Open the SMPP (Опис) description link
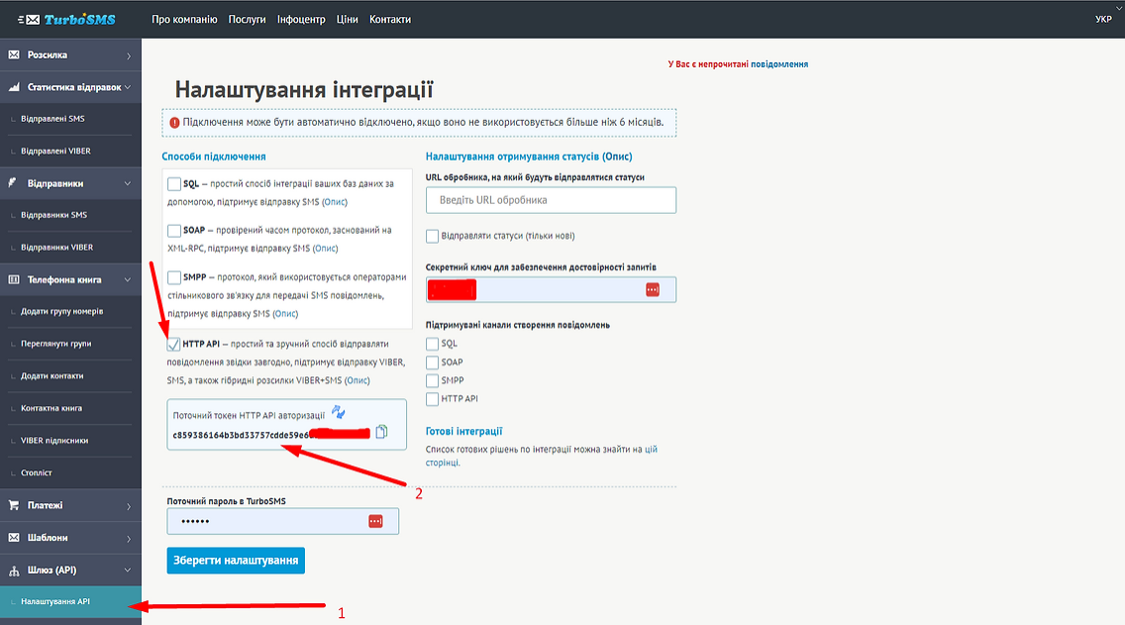 (x=285, y=314)
